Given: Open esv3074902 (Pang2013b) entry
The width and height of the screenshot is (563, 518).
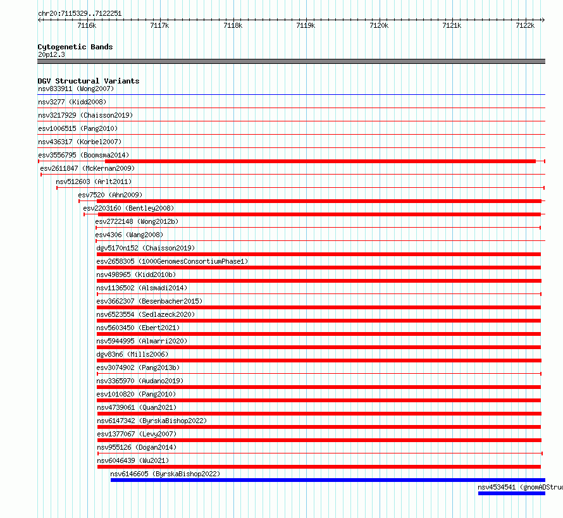Looking at the screenshot, I should 138,367.
